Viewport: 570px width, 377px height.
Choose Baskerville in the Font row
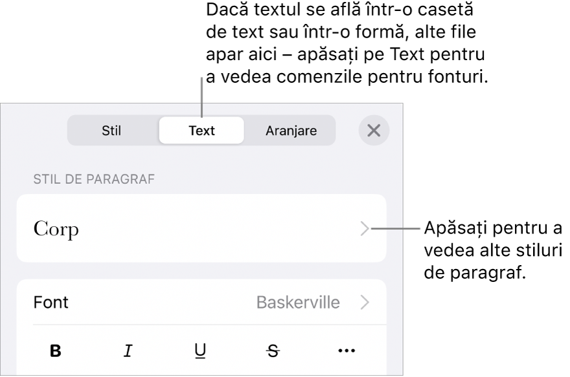pos(299,301)
